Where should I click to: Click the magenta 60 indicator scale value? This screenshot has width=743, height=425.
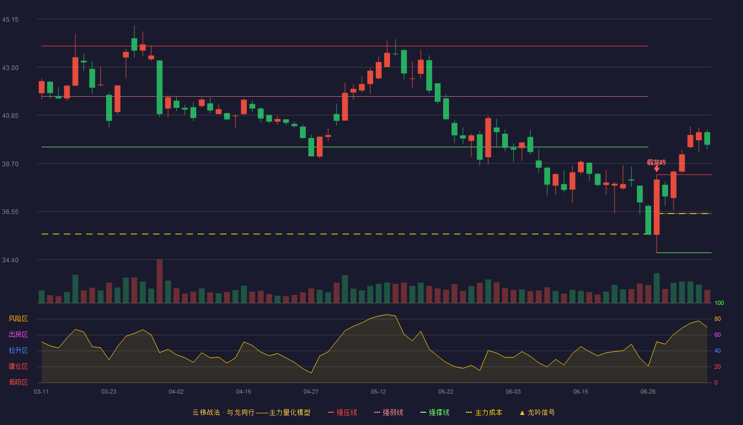pos(718,335)
